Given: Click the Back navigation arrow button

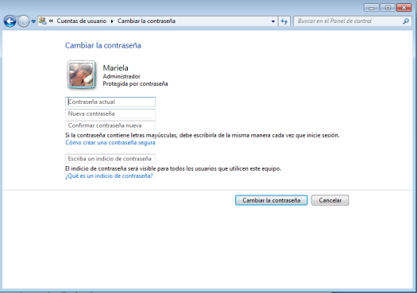Looking at the screenshot, I should [x=10, y=21].
